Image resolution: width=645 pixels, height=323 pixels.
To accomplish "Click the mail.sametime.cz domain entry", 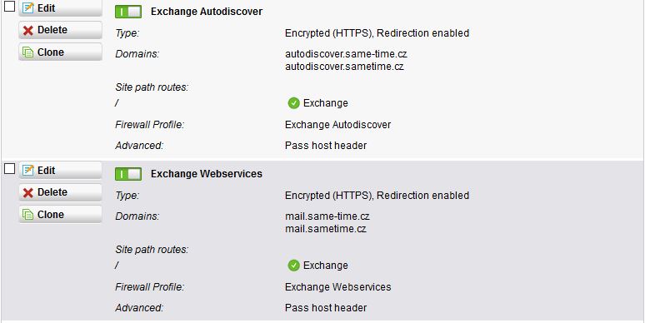I will pos(326,228).
